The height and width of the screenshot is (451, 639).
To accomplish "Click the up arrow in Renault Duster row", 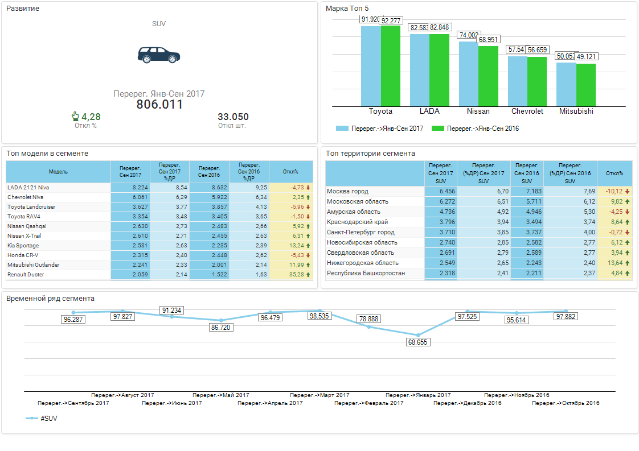I will coord(308,275).
